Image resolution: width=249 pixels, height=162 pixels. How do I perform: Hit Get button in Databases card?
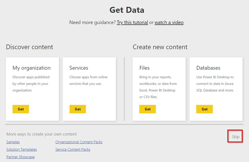coord(204,109)
